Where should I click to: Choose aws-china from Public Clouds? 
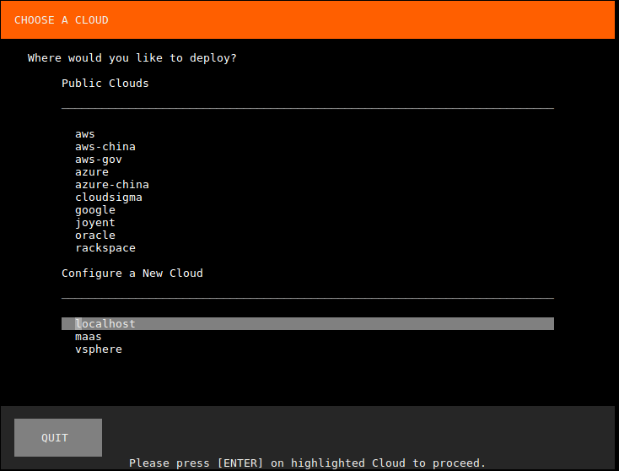pyautogui.click(x=105, y=147)
